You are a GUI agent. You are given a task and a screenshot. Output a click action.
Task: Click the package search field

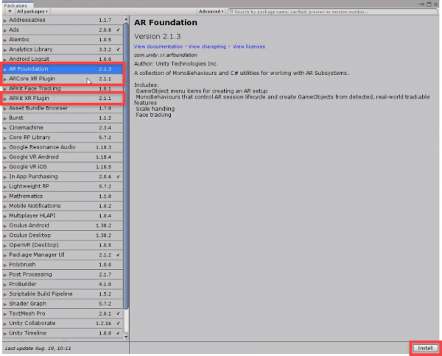pos(333,12)
